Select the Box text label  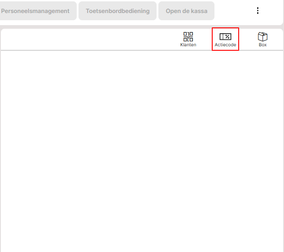262,45
